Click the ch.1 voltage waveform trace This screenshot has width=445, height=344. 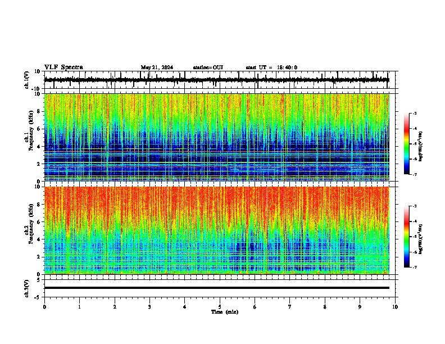click(x=216, y=80)
